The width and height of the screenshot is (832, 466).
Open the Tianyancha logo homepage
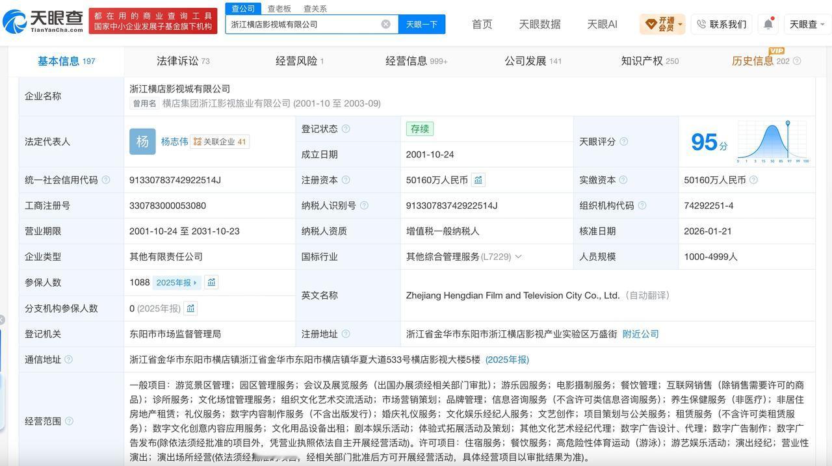pyautogui.click(x=43, y=22)
